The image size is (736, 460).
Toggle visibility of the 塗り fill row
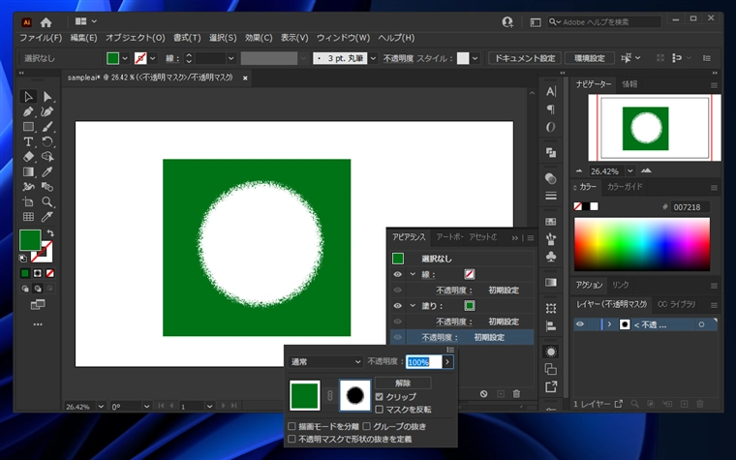[x=398, y=306]
